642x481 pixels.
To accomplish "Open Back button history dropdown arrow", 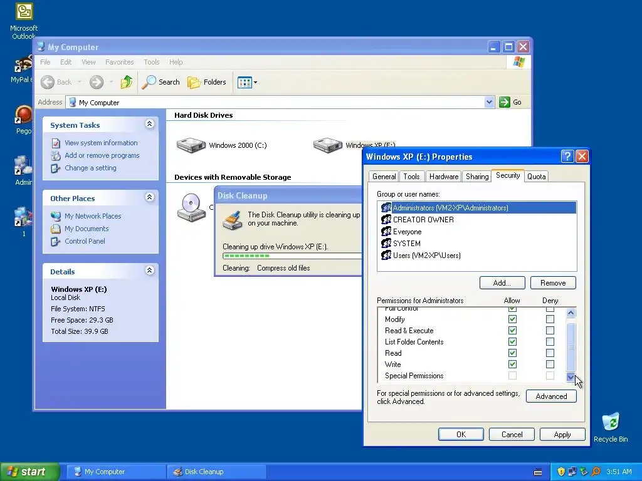I will [x=80, y=82].
